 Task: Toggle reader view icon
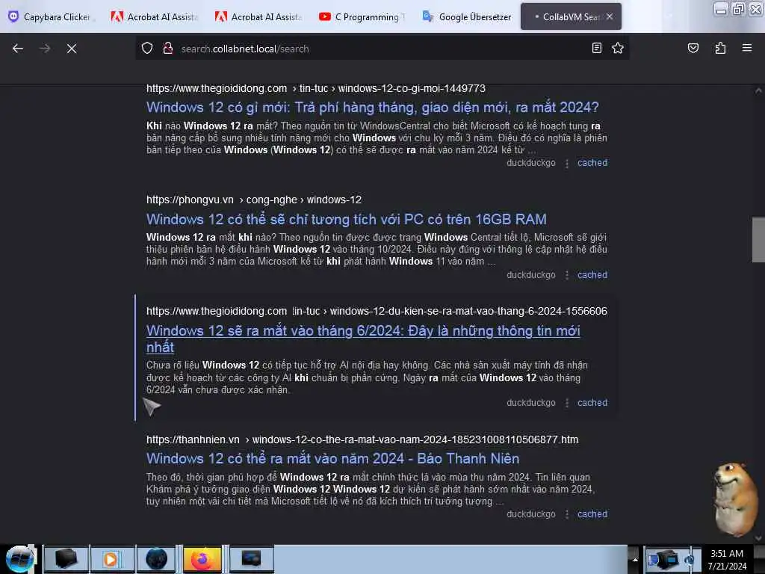click(x=597, y=48)
